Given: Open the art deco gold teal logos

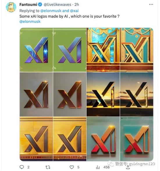Looking at the screenshot, I should coord(120,50).
